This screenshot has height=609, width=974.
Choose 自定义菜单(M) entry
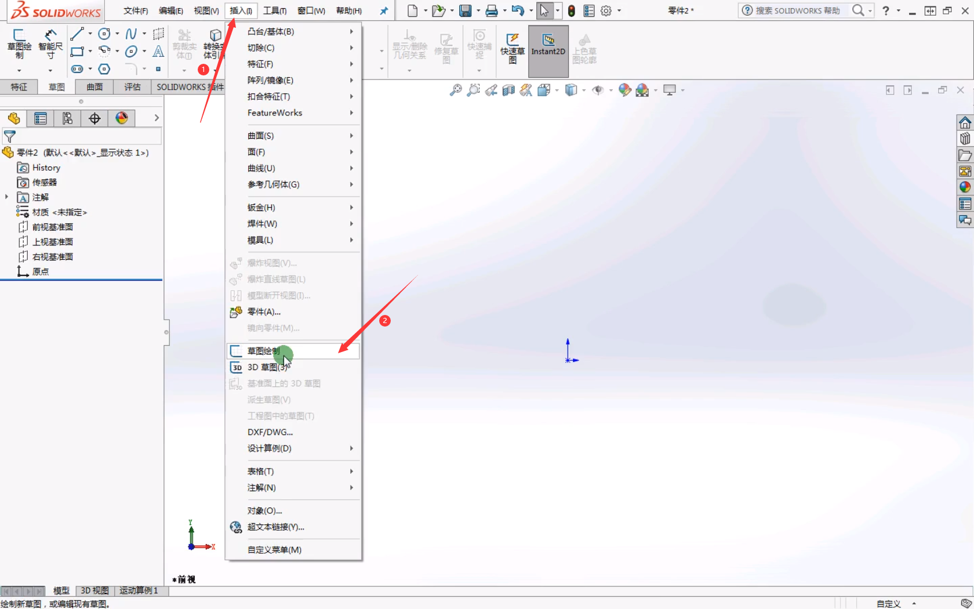coord(293,550)
